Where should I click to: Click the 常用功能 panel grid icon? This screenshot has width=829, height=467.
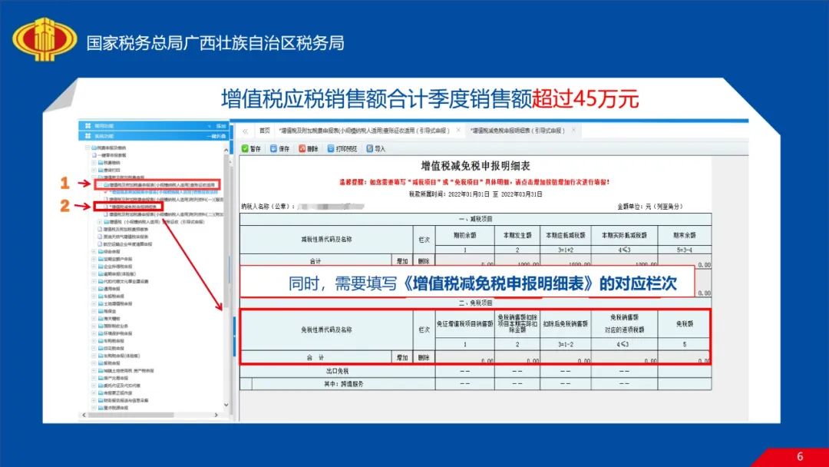click(x=88, y=126)
